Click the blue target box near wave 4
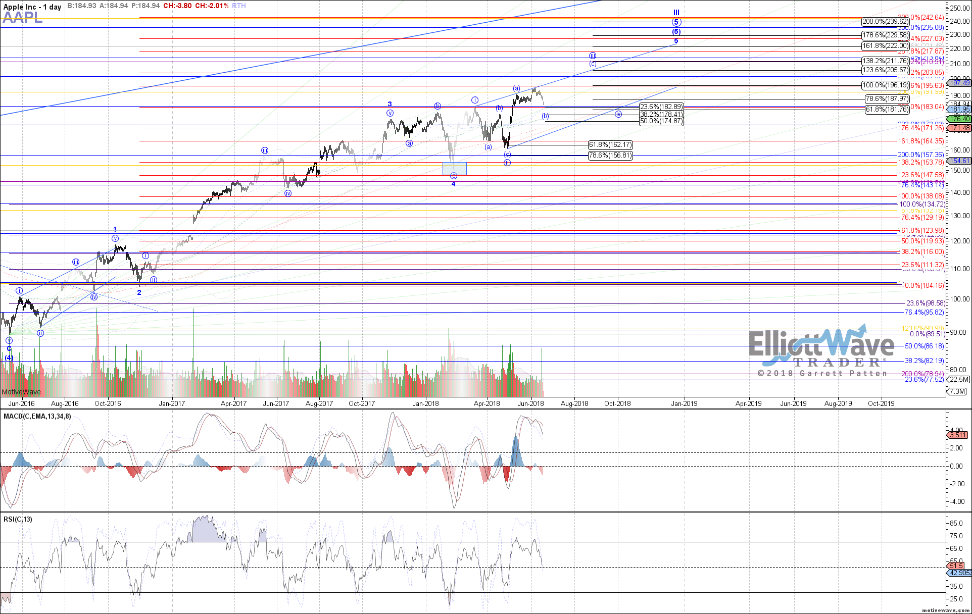Image resolution: width=972 pixels, height=614 pixels. (x=455, y=169)
